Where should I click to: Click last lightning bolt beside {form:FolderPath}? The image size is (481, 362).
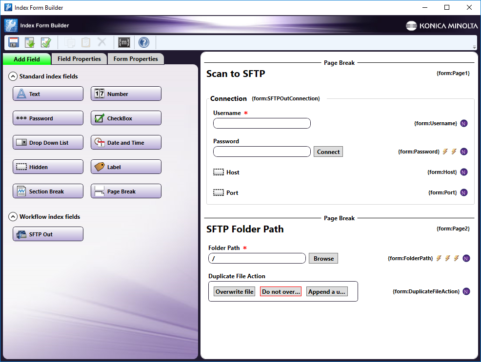click(x=457, y=258)
